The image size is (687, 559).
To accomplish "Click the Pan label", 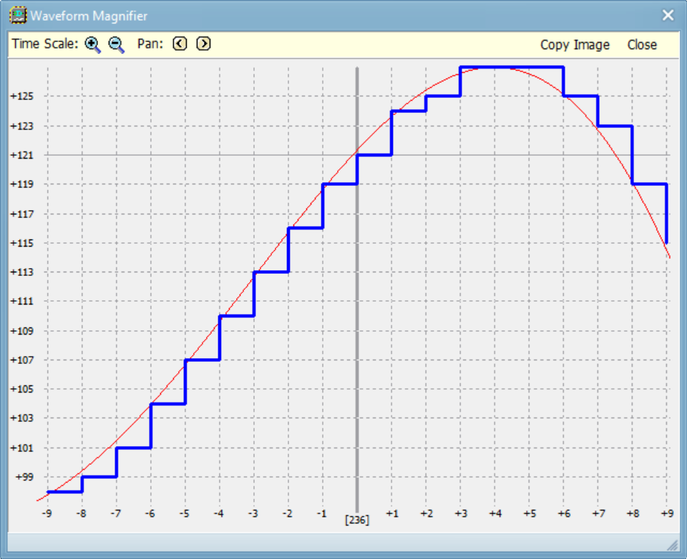I will point(150,44).
